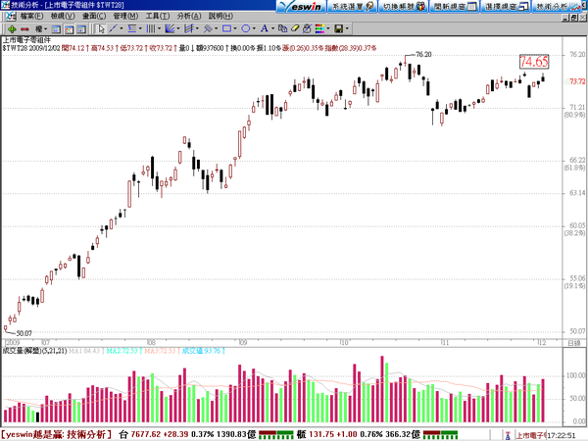This screenshot has width=588, height=441.
Task: Click the 系統選單 button
Action: (352, 7)
